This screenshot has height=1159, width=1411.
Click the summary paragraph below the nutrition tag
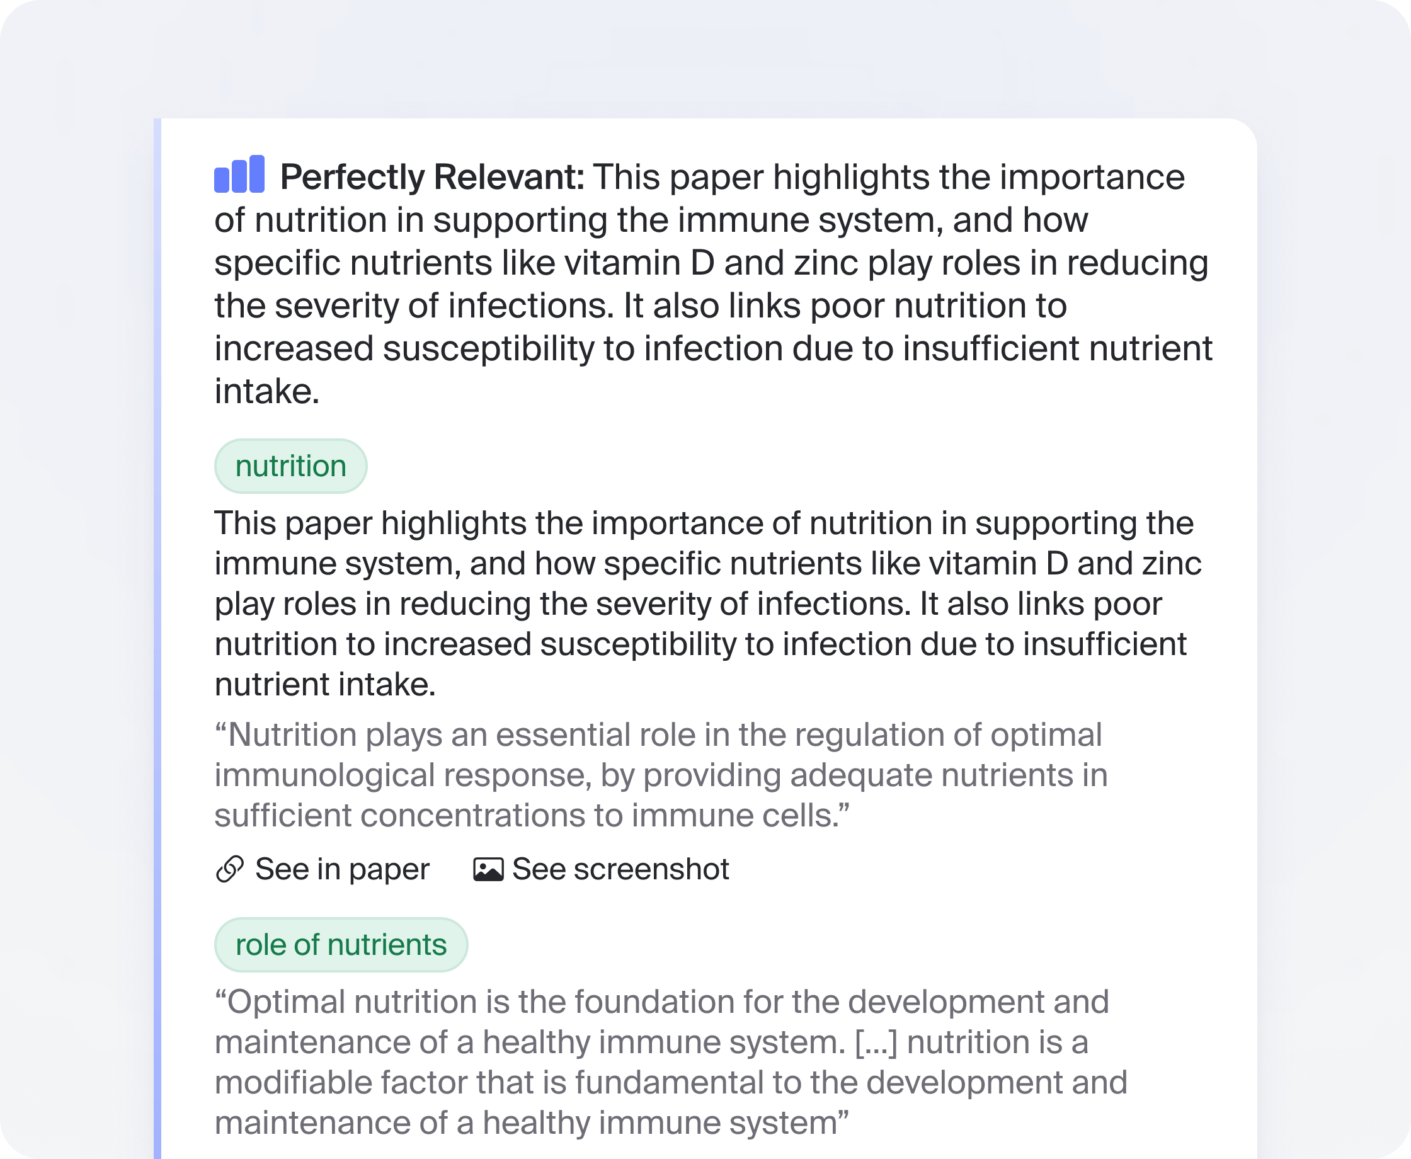coord(701,603)
